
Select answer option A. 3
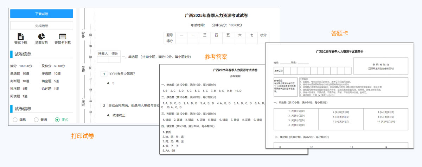(111, 83)
